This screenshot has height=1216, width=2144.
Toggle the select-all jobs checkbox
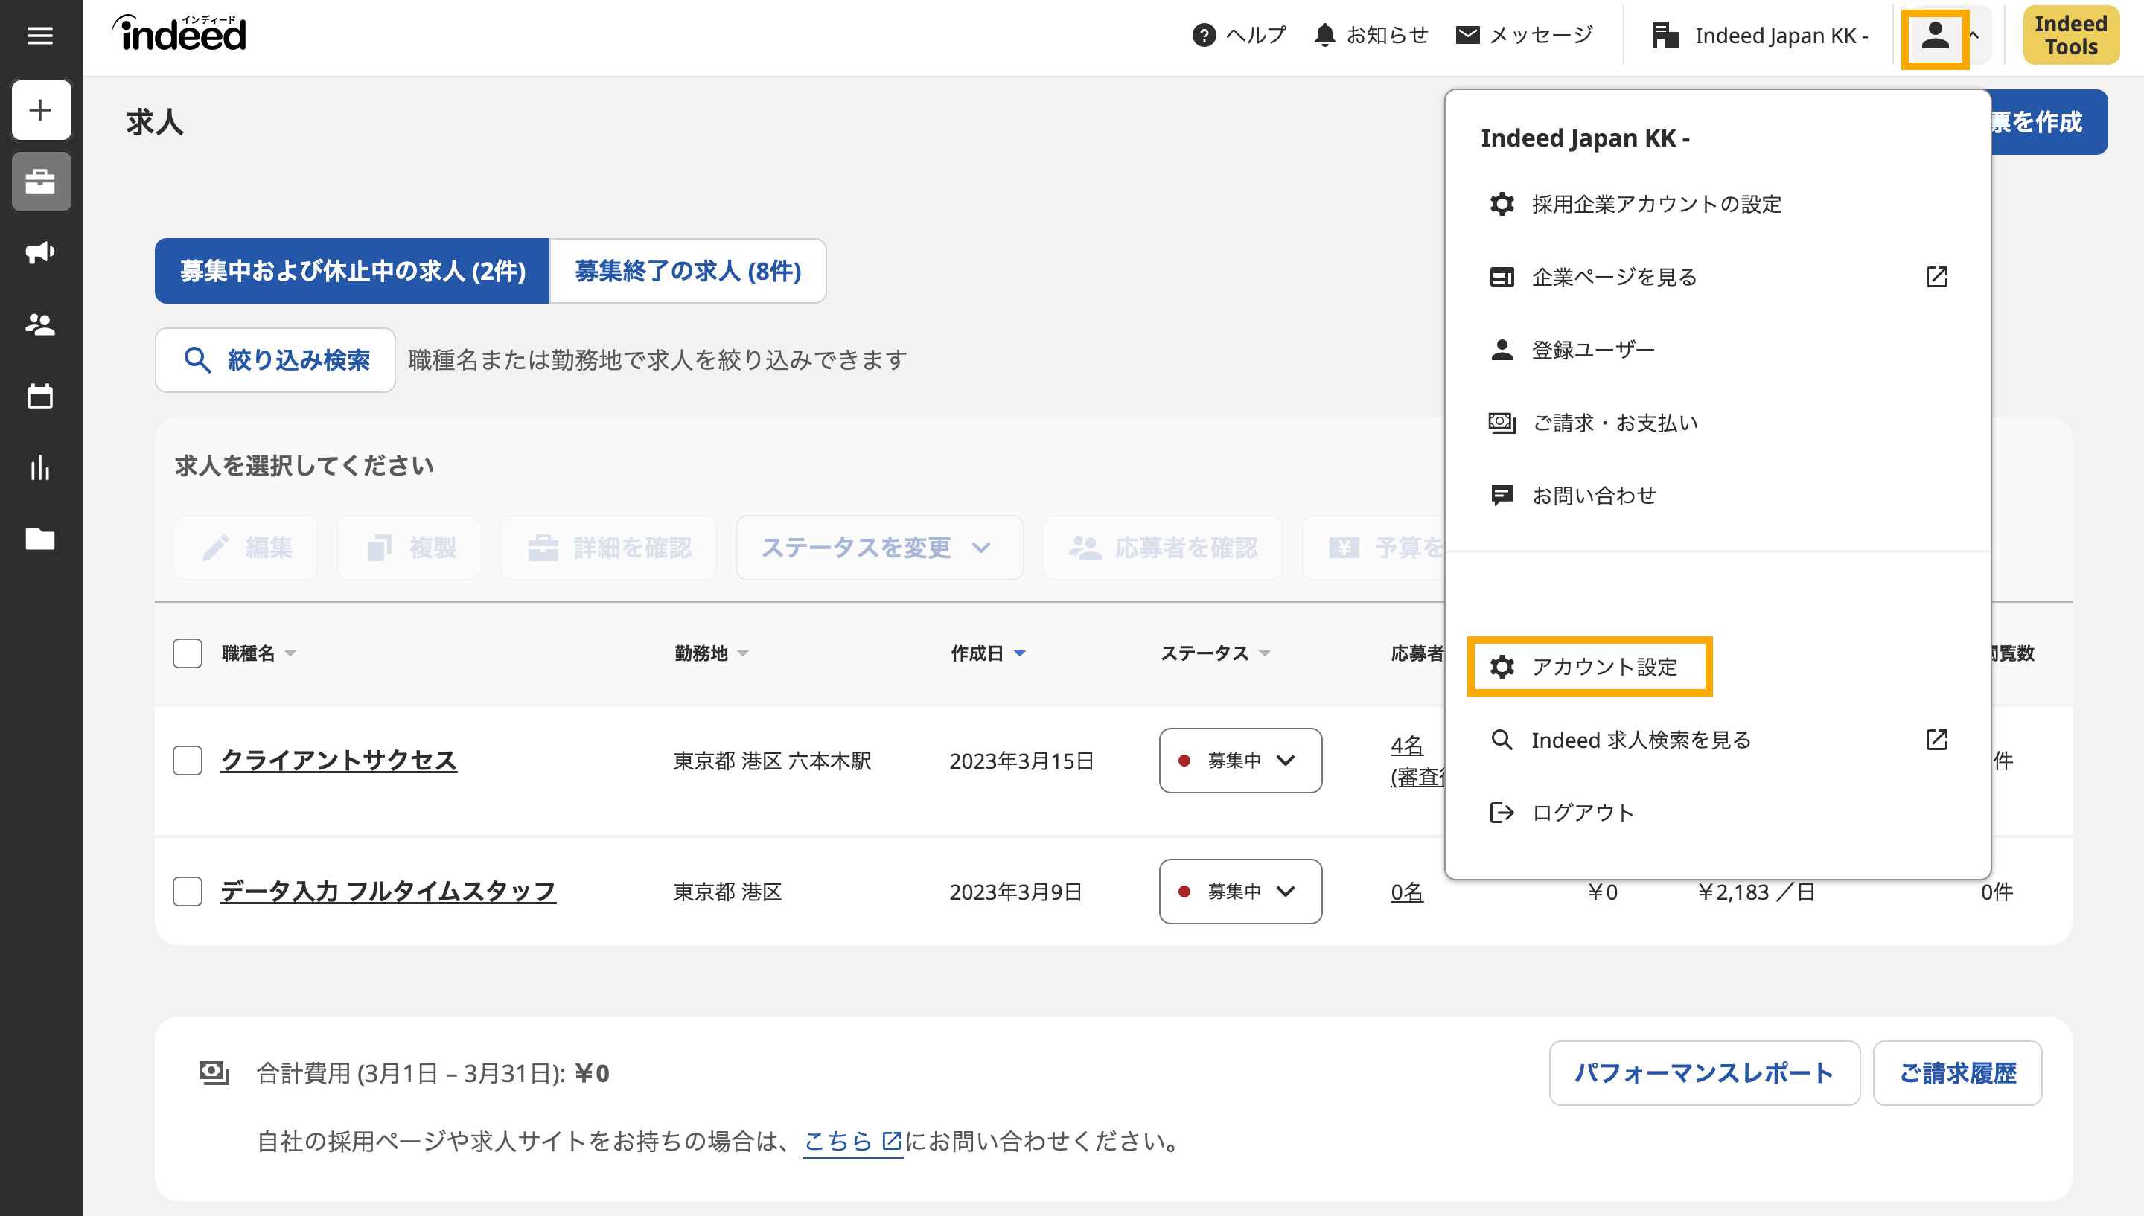point(187,653)
